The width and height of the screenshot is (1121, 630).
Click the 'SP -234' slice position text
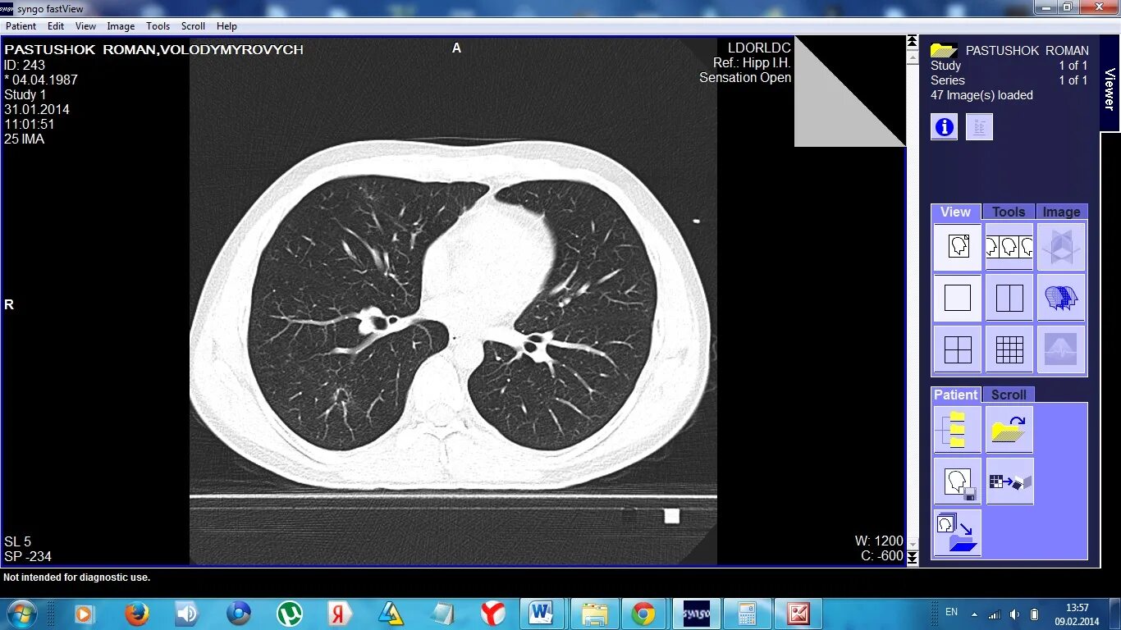[27, 556]
